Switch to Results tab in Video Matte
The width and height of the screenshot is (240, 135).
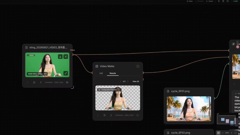(x=113, y=73)
